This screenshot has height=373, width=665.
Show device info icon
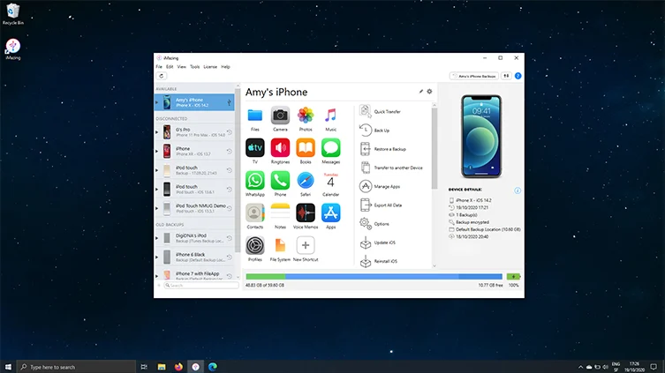coord(518,190)
